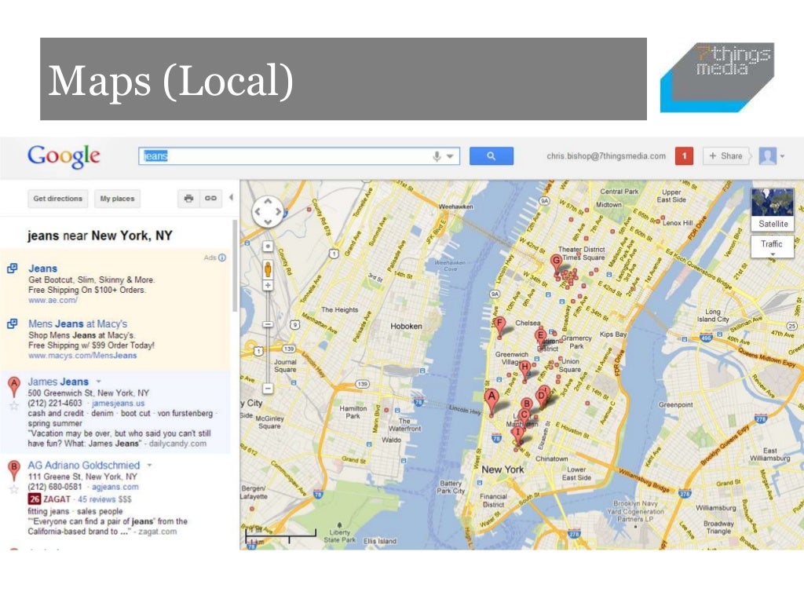The width and height of the screenshot is (804, 603).
Task: Click marker A icon in results list
Action: (14, 386)
